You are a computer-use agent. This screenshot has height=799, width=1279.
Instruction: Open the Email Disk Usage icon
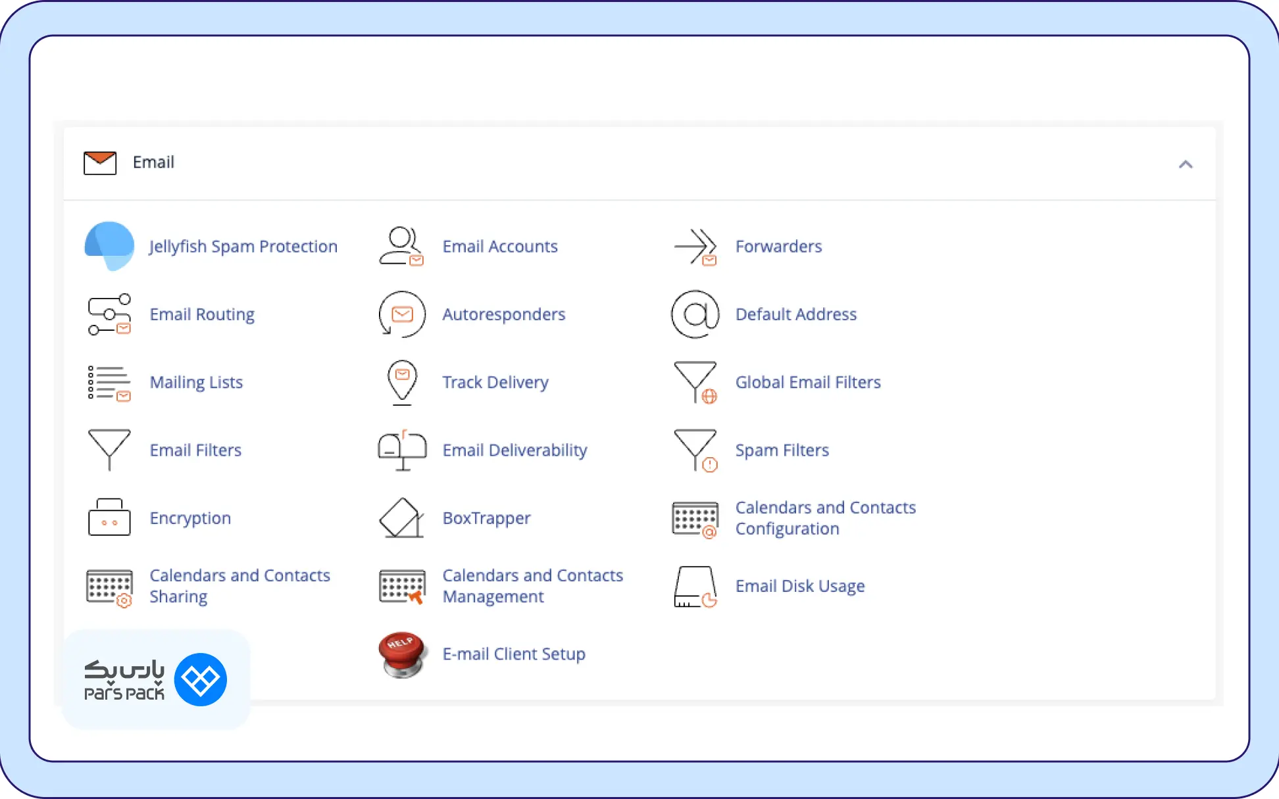(695, 587)
